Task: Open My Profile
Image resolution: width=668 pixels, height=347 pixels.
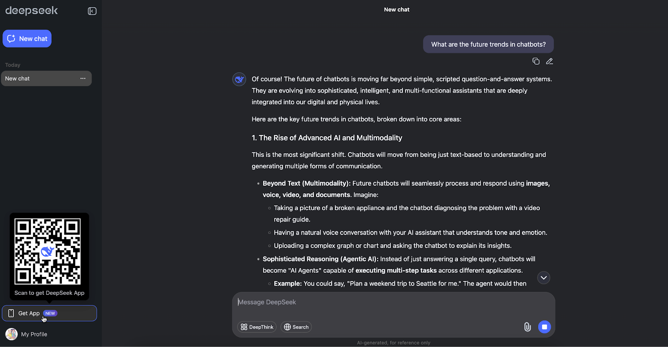Action: (x=34, y=334)
